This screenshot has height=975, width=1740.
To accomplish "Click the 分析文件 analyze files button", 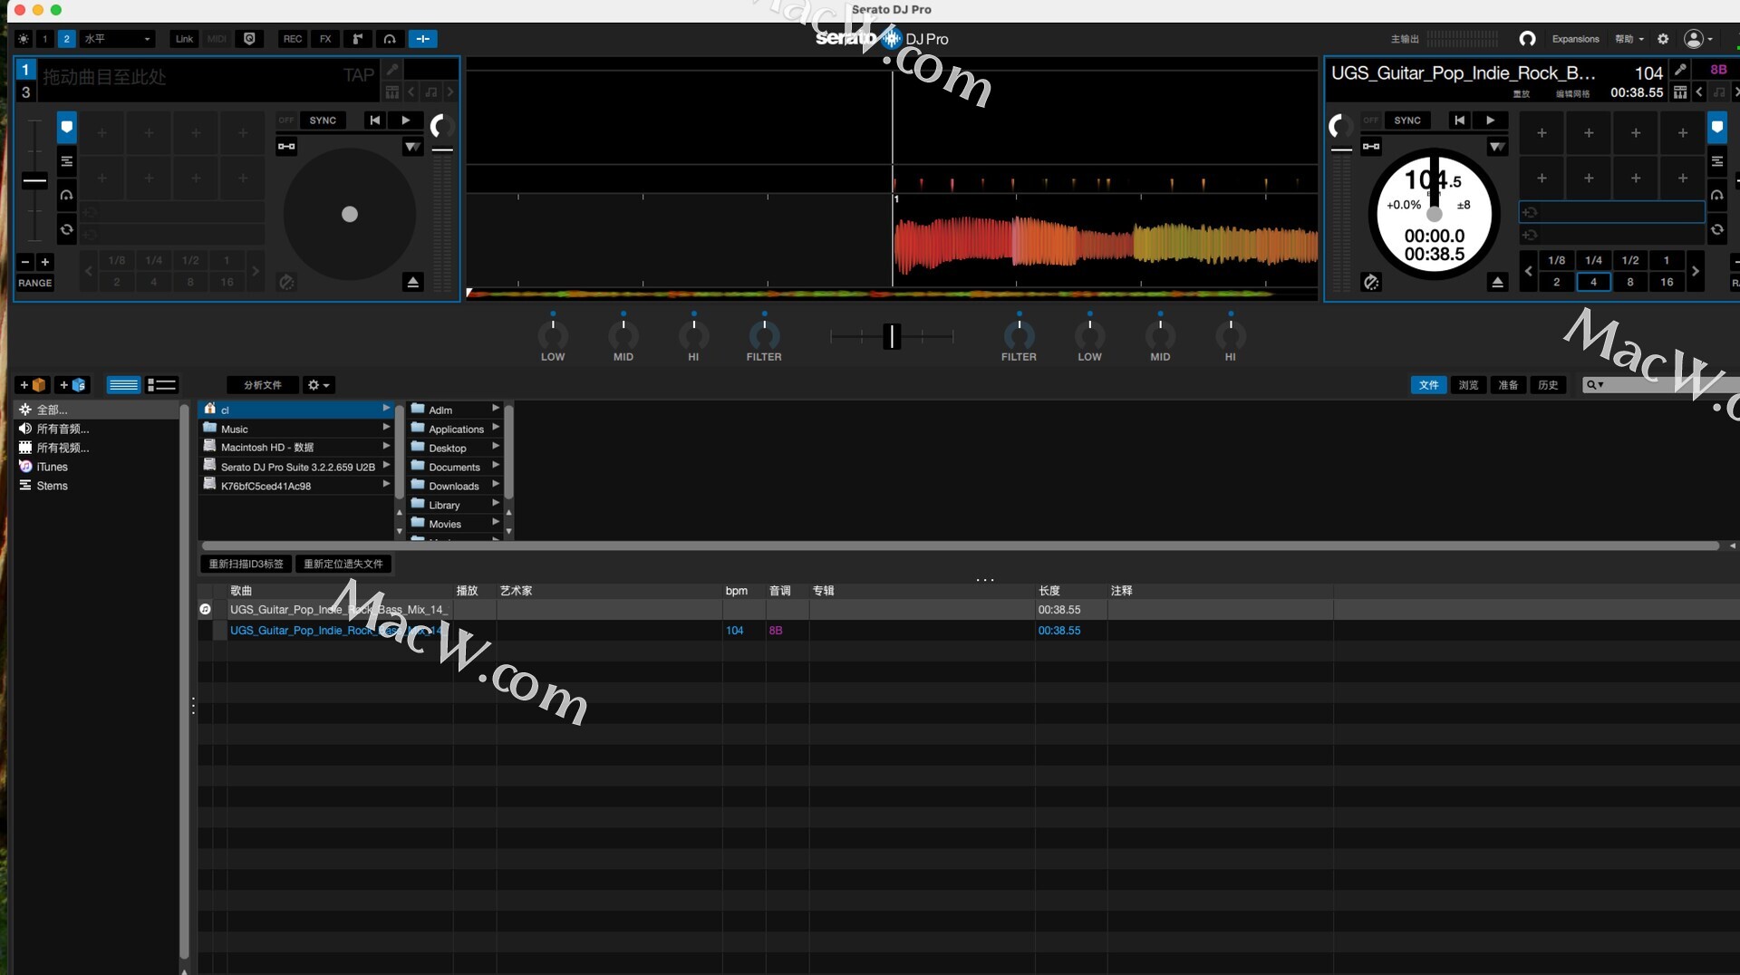I will point(262,385).
